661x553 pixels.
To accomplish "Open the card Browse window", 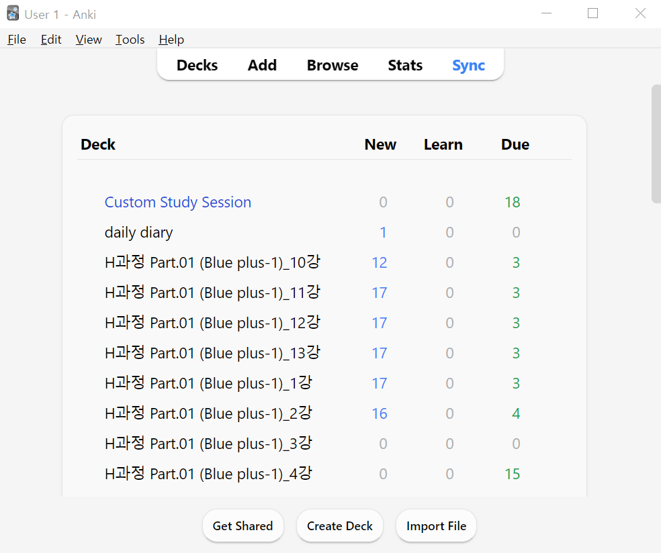I will [333, 65].
